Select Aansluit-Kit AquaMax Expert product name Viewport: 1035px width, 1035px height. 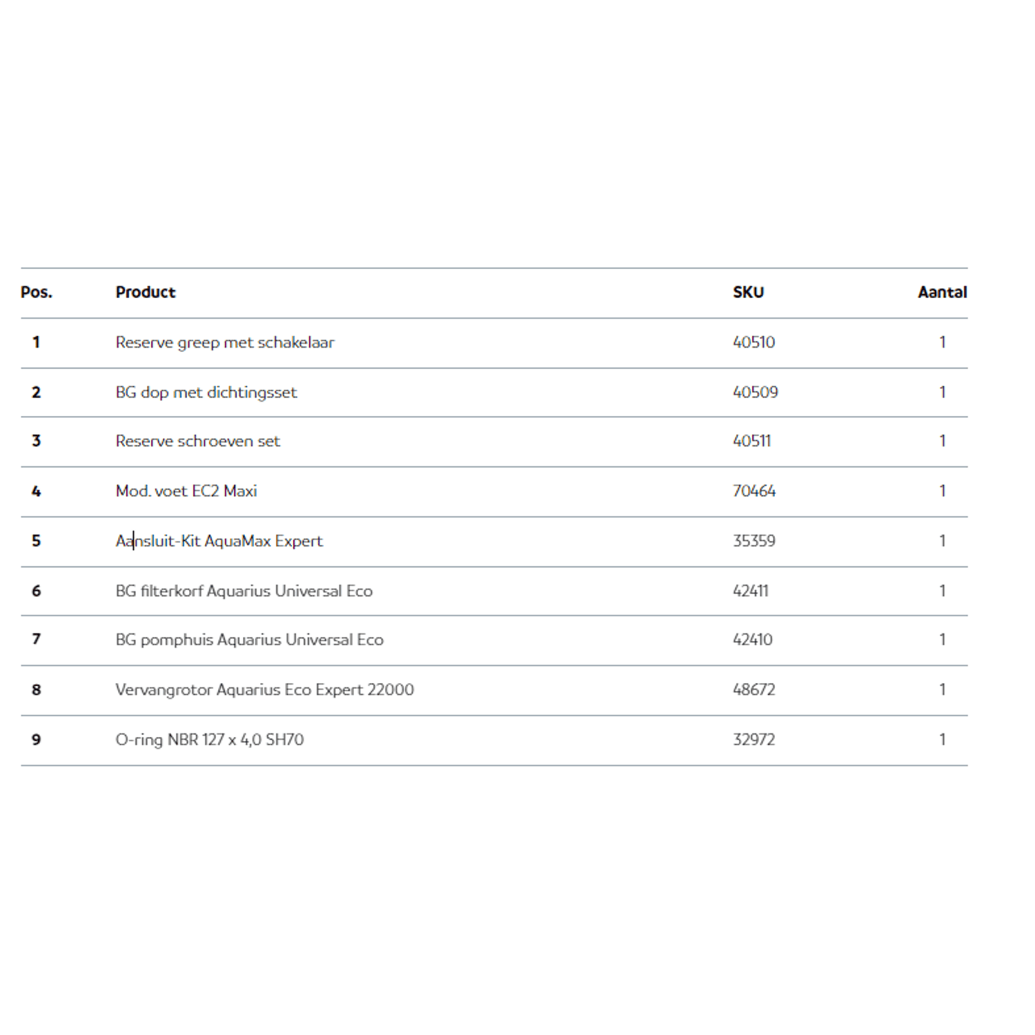(x=219, y=541)
